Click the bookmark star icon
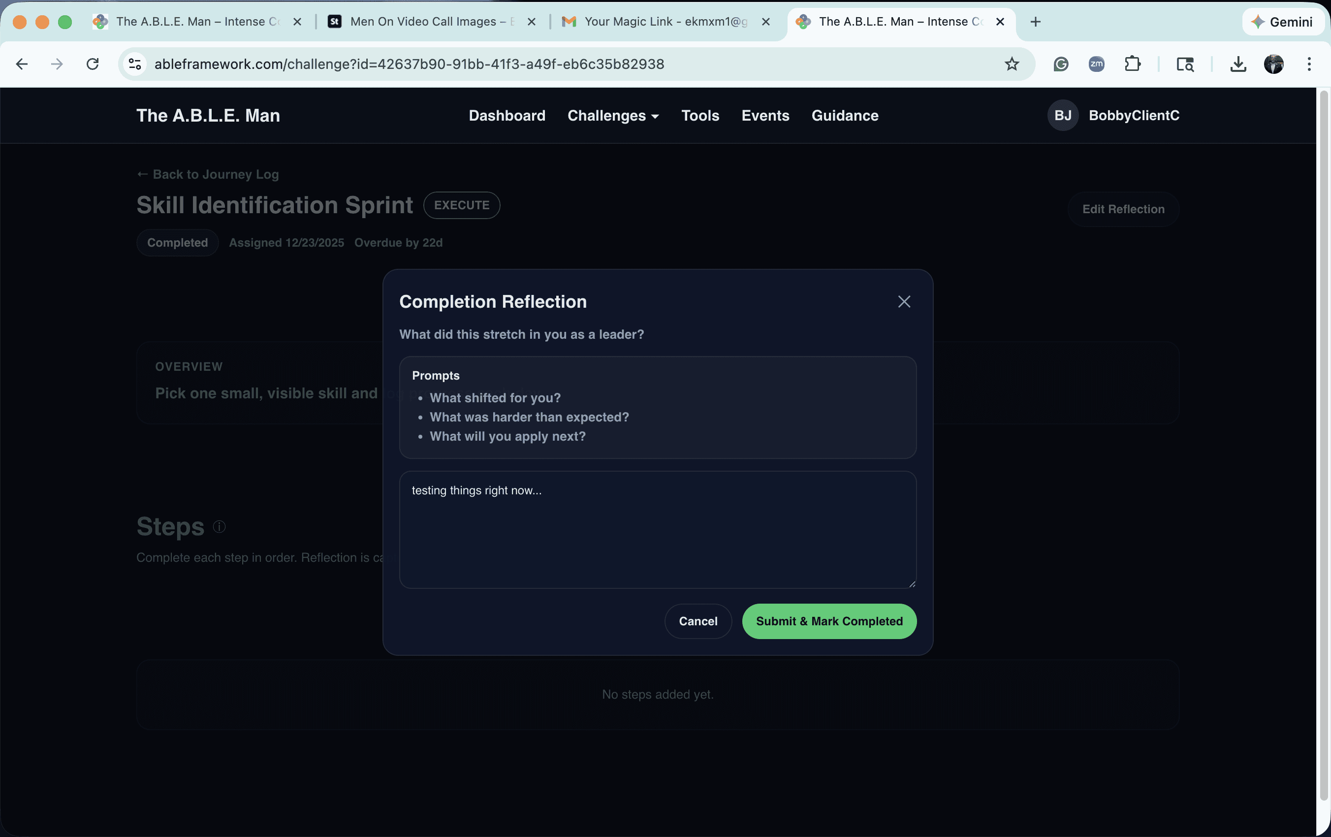 1012,64
